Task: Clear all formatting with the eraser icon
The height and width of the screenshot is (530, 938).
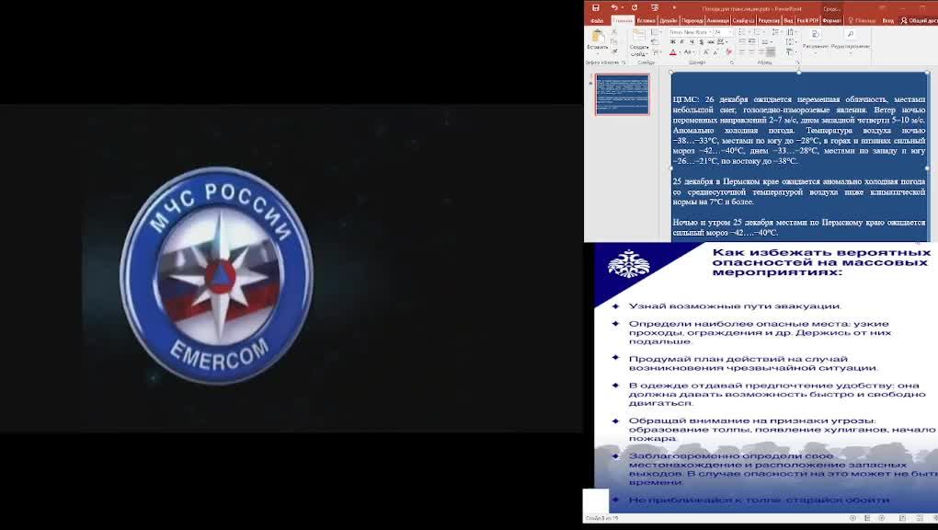Action: [728, 52]
